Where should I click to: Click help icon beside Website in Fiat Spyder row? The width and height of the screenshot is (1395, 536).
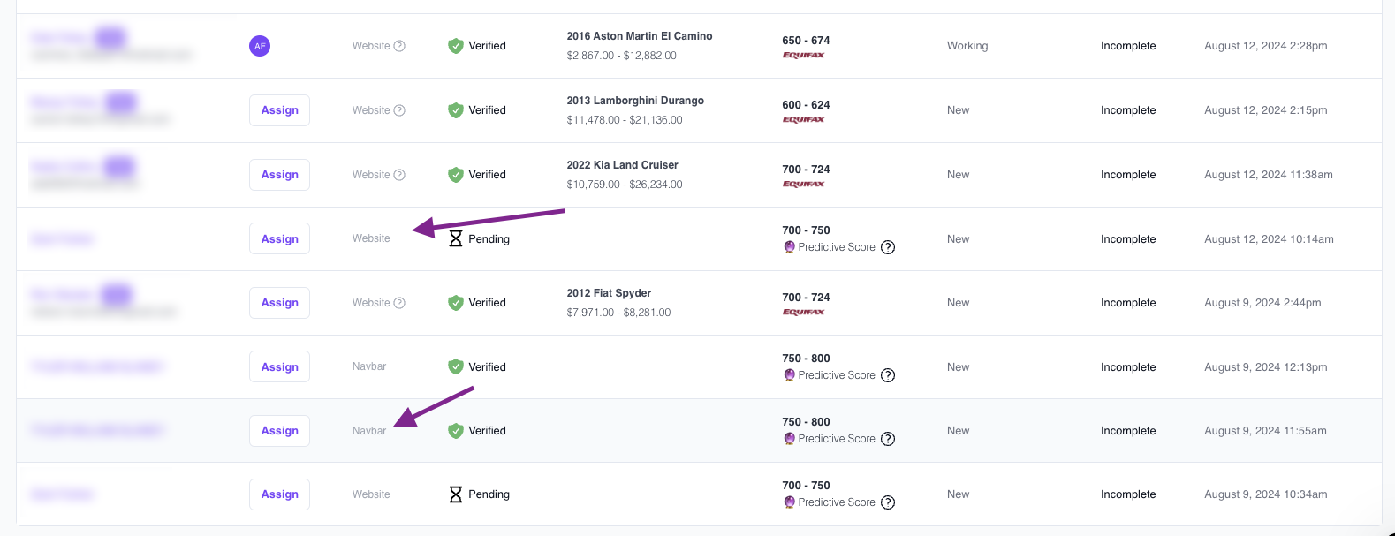coord(399,303)
